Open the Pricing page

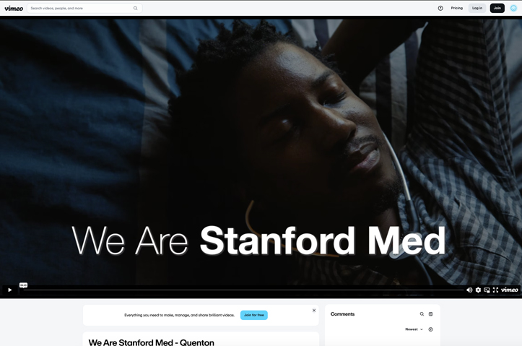[457, 8]
